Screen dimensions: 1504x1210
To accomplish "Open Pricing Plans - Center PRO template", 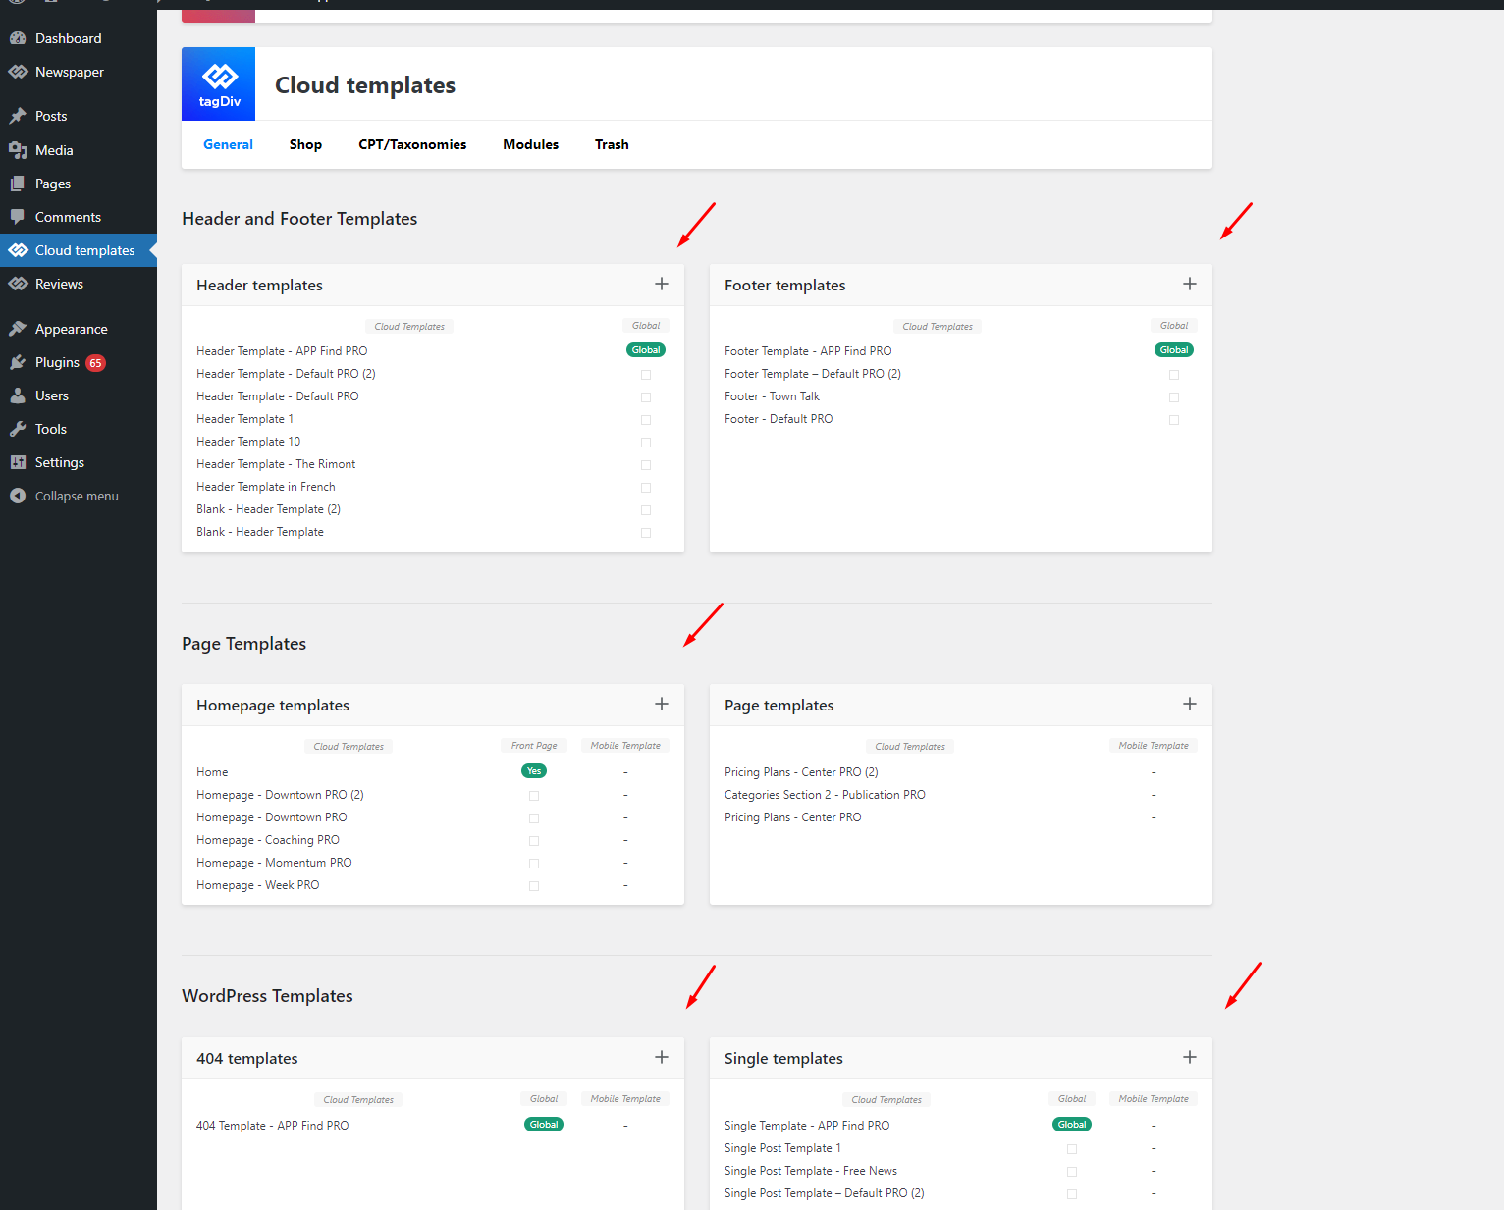I will [793, 817].
